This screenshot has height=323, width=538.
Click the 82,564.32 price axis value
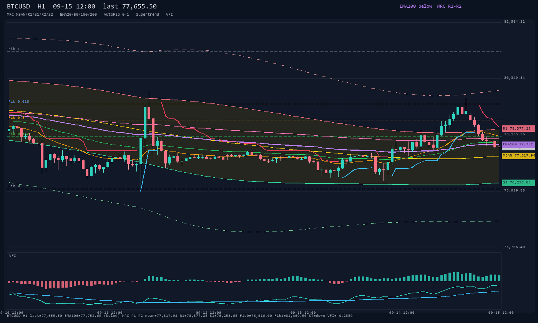[514, 22]
